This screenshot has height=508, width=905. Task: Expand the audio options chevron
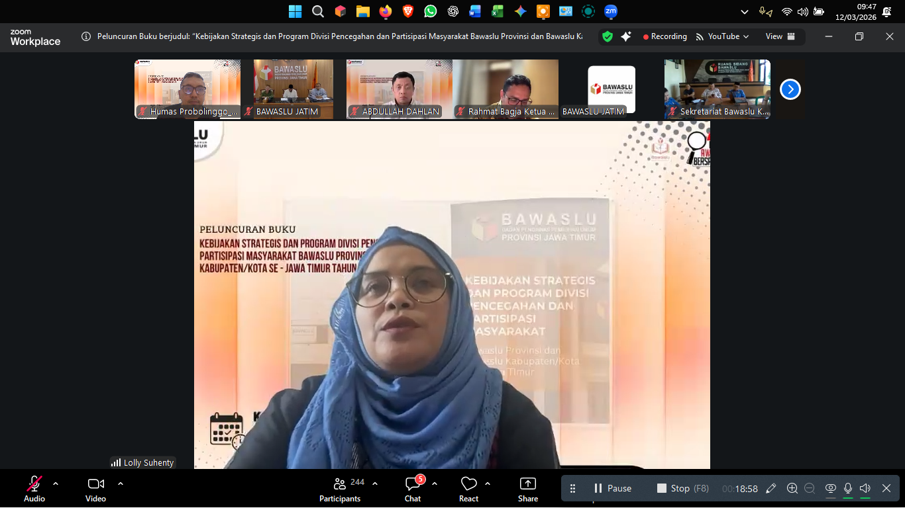(56, 484)
